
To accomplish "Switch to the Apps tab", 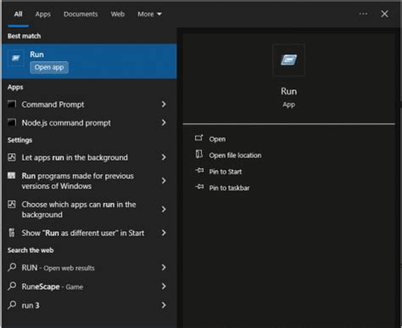I will (x=43, y=14).
